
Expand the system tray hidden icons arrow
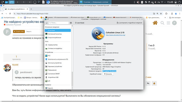(x=165, y=2)
